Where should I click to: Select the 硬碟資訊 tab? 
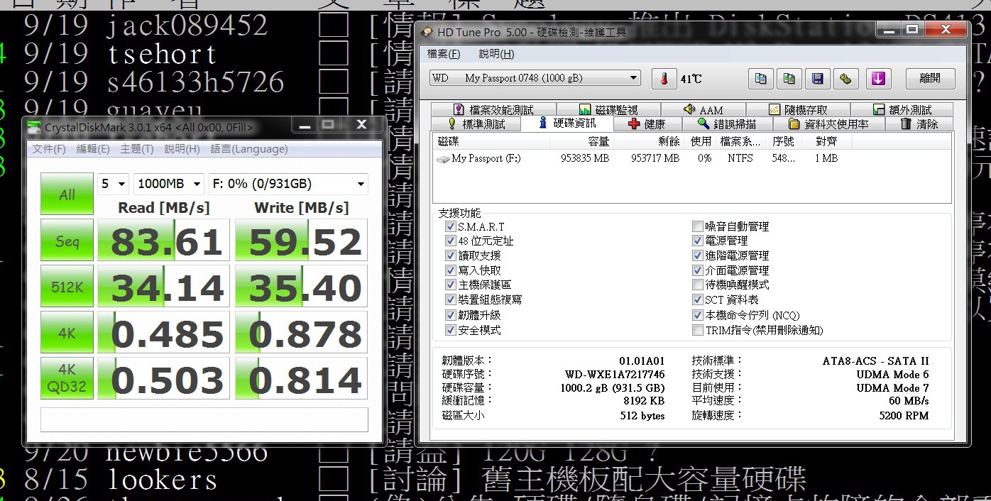567,123
